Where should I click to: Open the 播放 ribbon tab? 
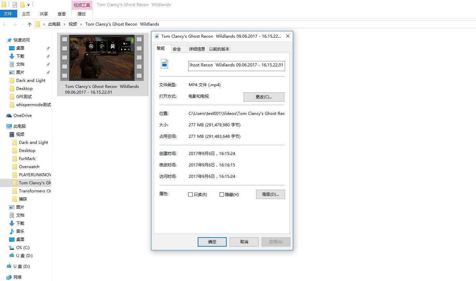(82, 14)
